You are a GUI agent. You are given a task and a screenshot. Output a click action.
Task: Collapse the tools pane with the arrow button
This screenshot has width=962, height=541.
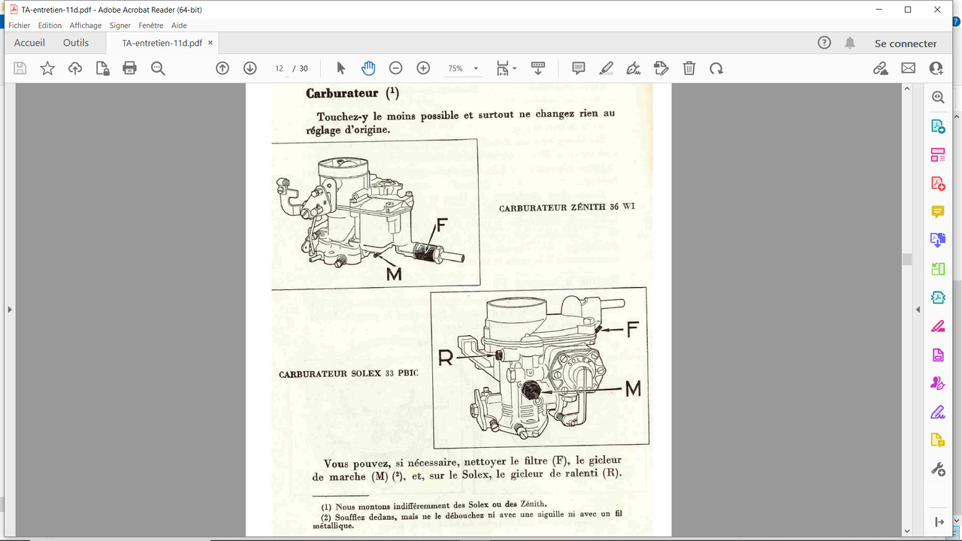[x=939, y=521]
